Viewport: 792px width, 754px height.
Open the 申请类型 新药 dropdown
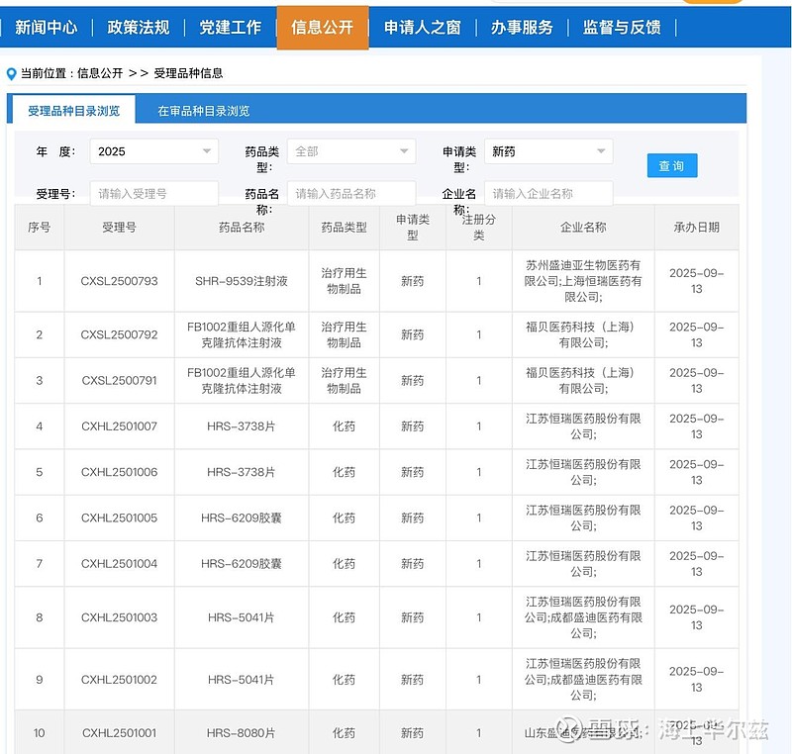pyautogui.click(x=547, y=151)
